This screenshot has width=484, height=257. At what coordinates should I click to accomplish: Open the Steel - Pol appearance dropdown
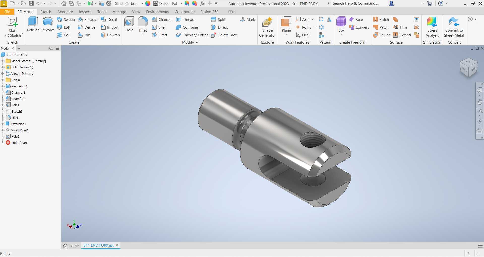[181, 4]
